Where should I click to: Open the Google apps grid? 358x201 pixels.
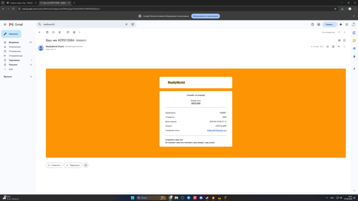pyautogui.click(x=347, y=24)
